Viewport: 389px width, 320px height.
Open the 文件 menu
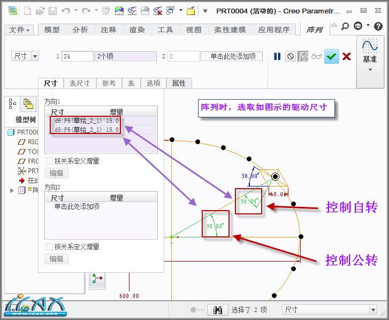(19, 30)
